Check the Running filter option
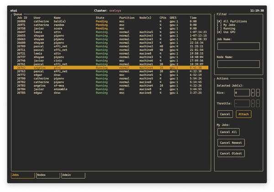 click(219, 28)
